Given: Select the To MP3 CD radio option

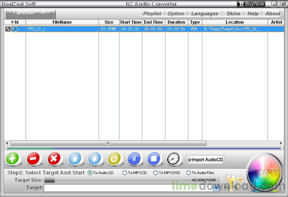Looking at the screenshot, I should [125, 173].
